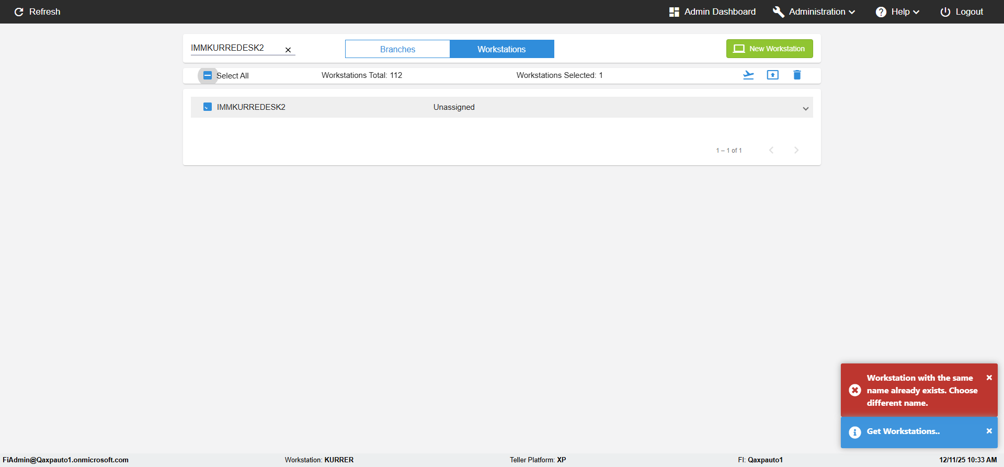Toggle the Select All checkbox

[x=208, y=75]
